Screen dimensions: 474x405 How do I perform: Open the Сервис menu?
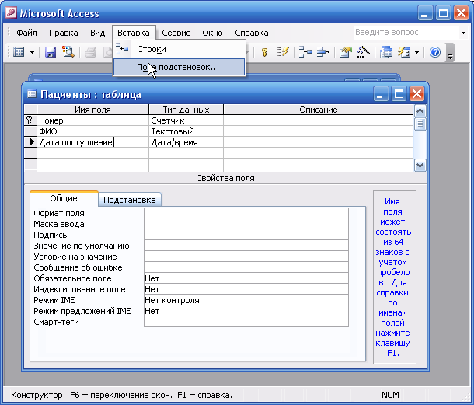176,33
